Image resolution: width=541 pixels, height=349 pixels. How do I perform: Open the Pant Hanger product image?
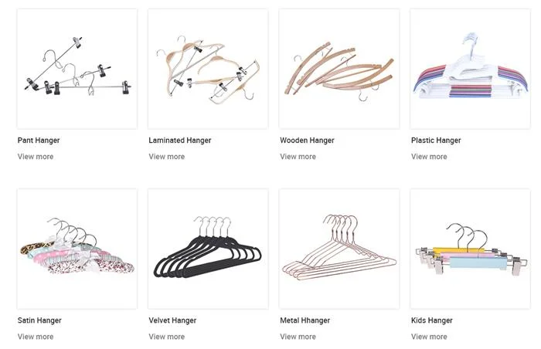[77, 69]
